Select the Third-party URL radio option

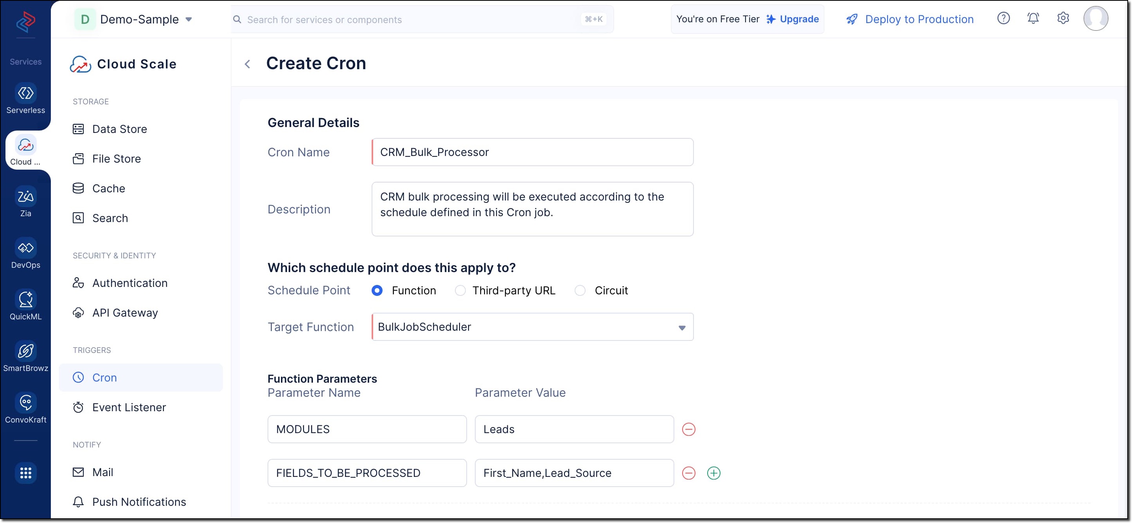pyautogui.click(x=460, y=290)
